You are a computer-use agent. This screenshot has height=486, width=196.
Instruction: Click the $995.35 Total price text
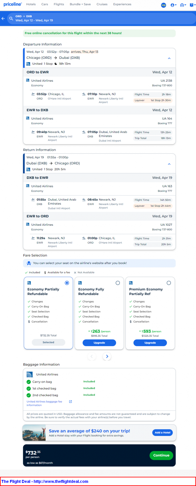pos(99,336)
